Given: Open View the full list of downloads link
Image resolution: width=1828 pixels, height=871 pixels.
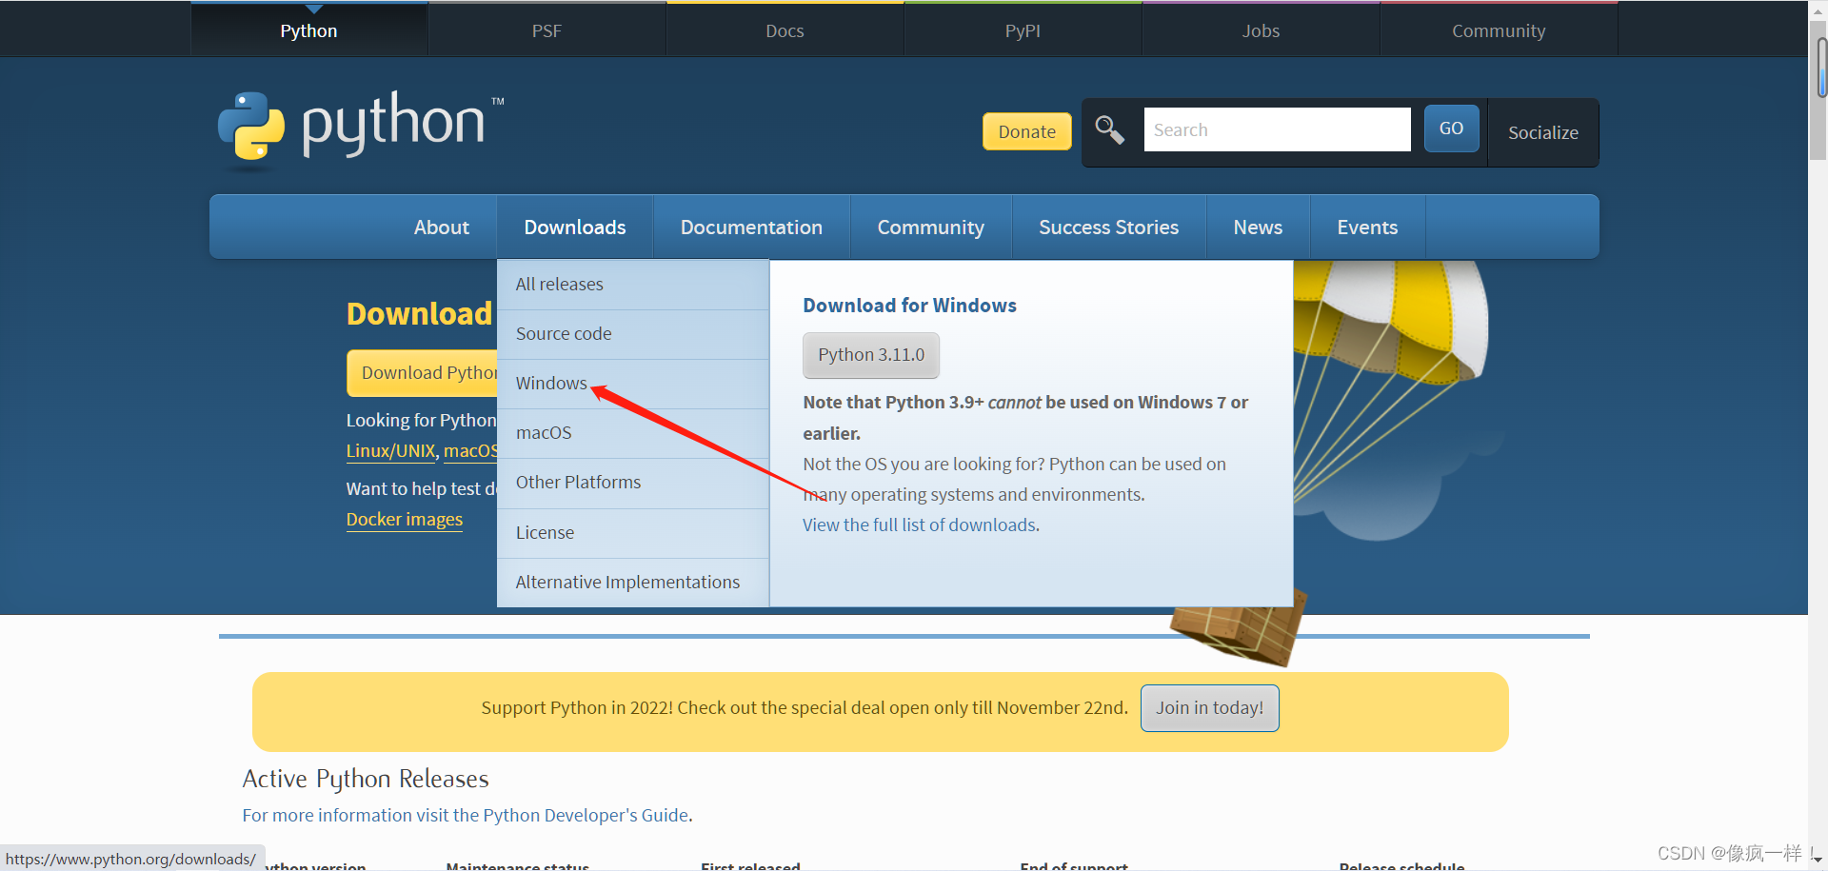Looking at the screenshot, I should click(x=920, y=525).
